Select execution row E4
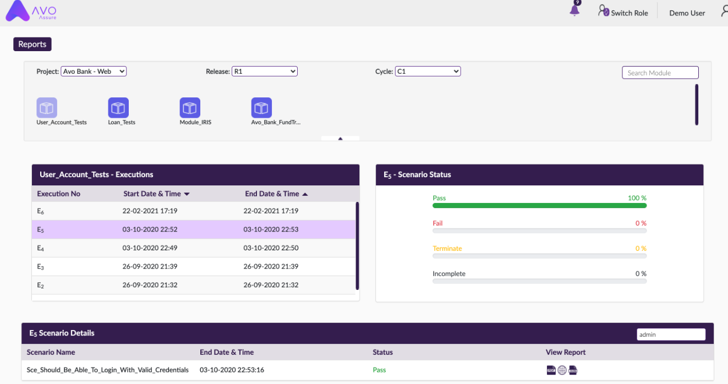The image size is (728, 384). pos(194,249)
